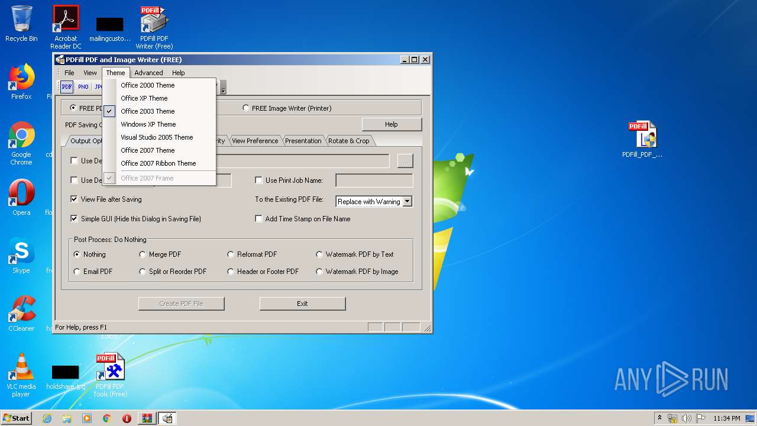This screenshot has width=757, height=426.
Task: Open PDFill PDF Writer (Free) desktop shortcut
Action: click(x=154, y=27)
